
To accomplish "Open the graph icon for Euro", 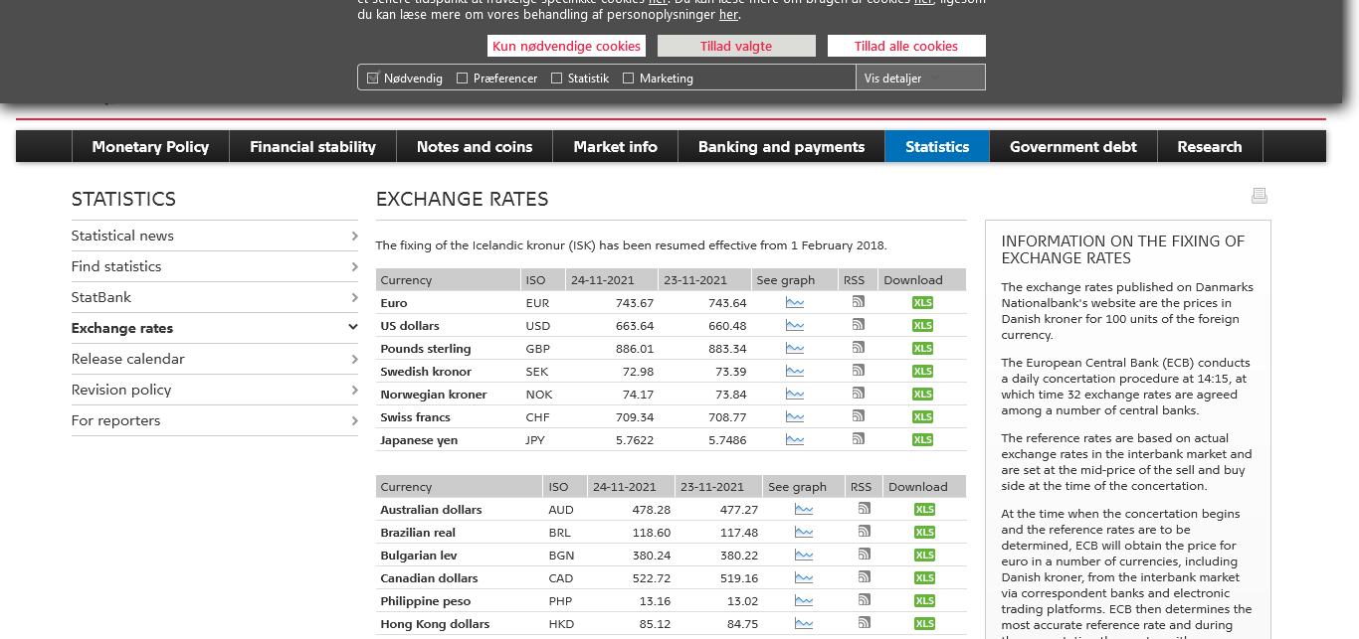I will pos(794,303).
